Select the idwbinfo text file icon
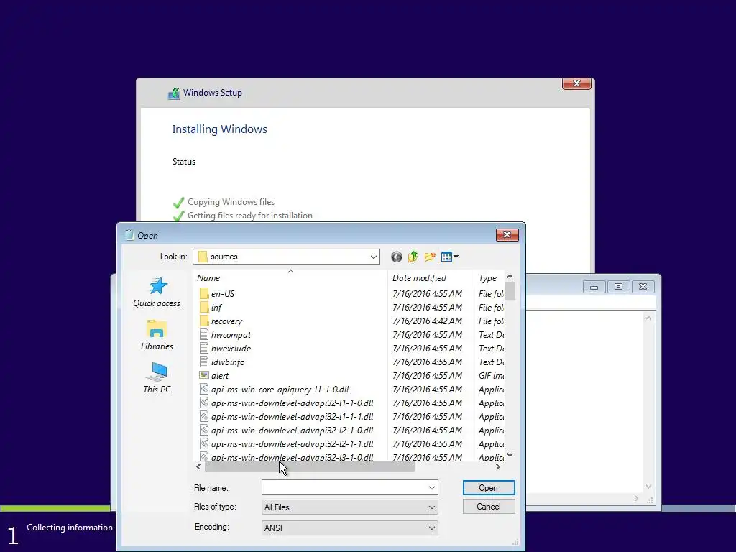Screen dimensions: 736x552 tap(203, 362)
